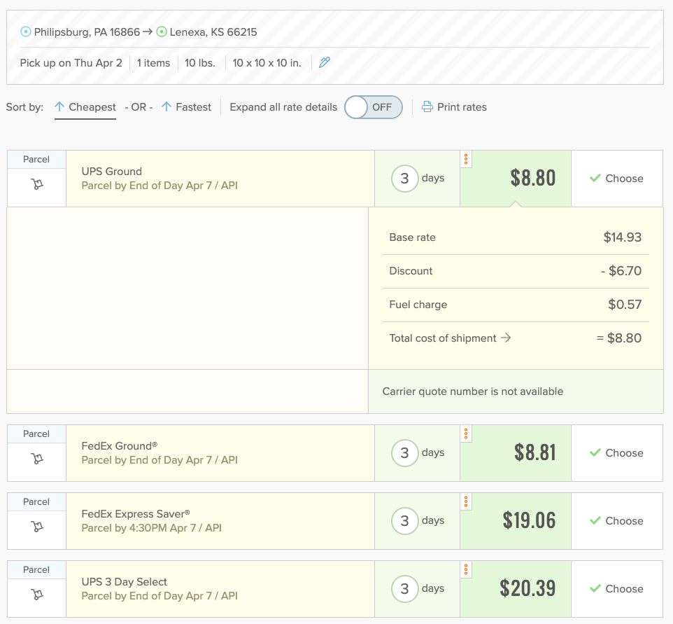Viewport: 673px width, 624px height.
Task: Click the FedEx Express Saver® service name
Action: pyautogui.click(x=136, y=514)
